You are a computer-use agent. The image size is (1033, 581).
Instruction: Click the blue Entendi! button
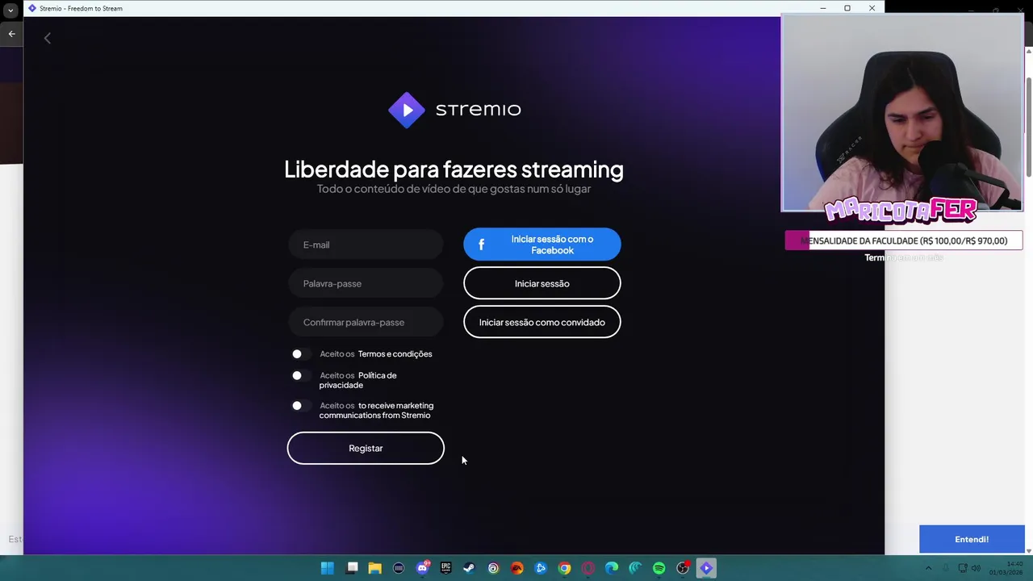(972, 539)
